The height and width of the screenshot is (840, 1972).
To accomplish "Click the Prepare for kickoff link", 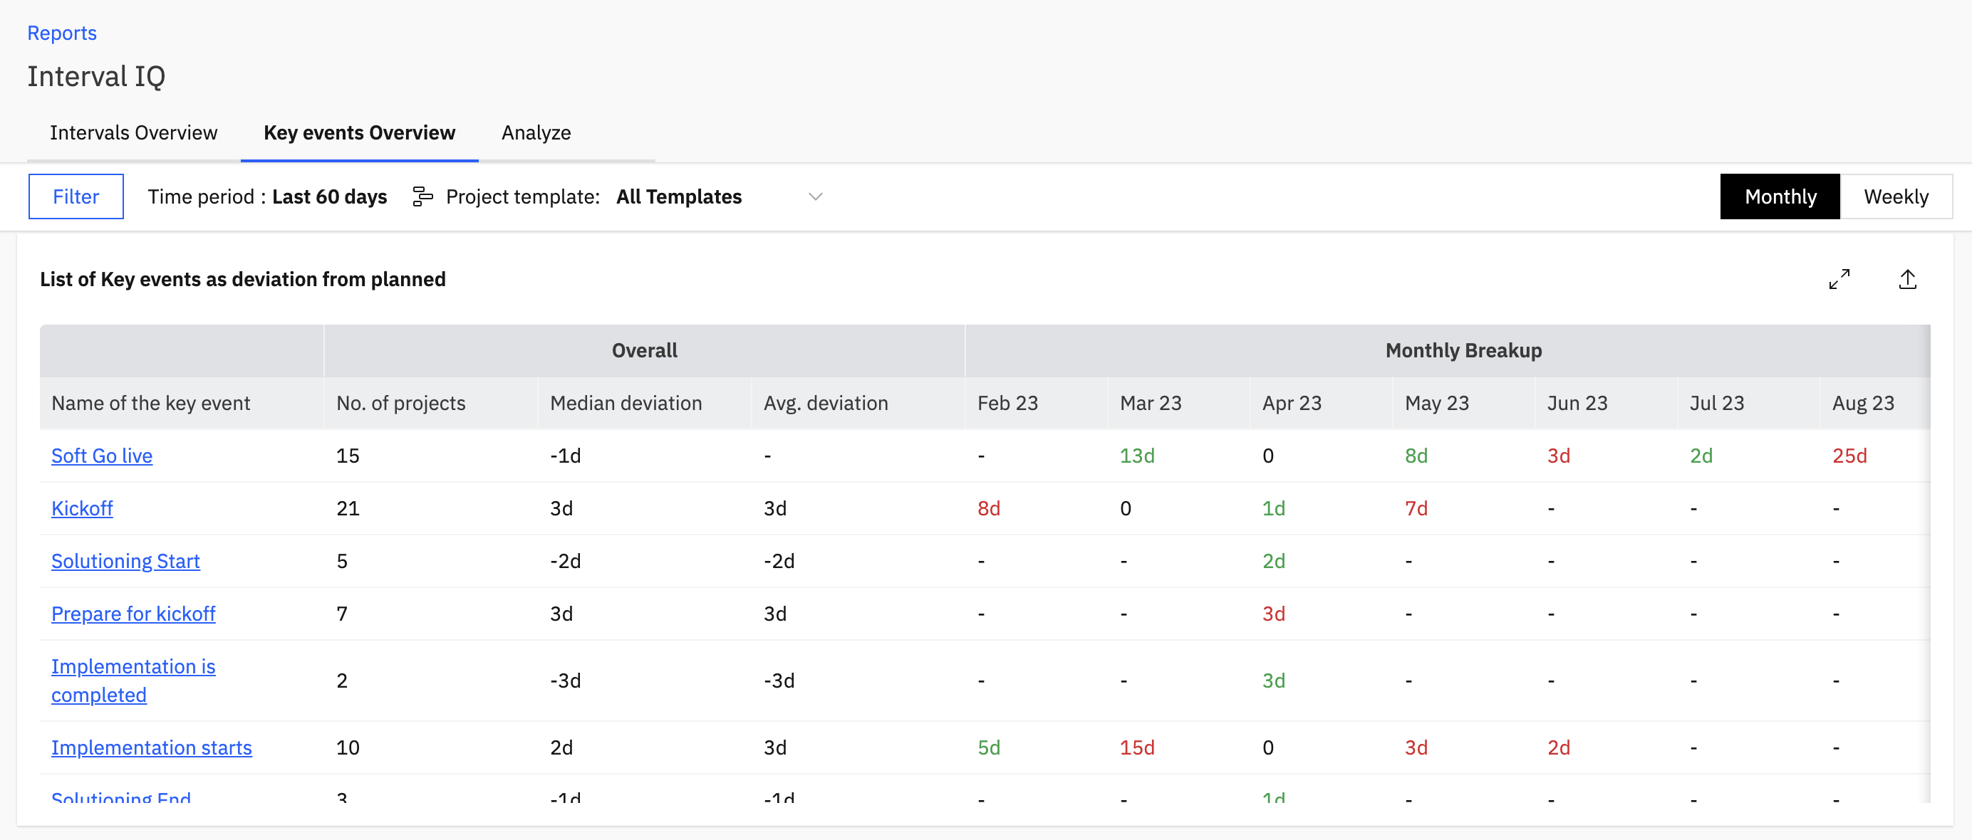I will (133, 614).
